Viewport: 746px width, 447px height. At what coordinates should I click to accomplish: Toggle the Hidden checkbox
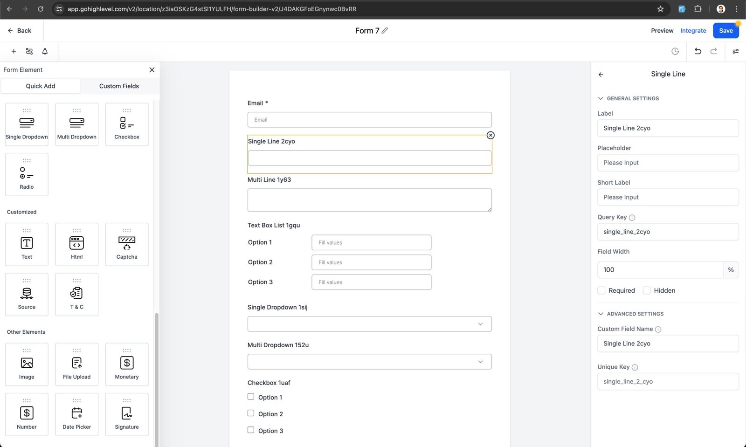[x=647, y=290]
